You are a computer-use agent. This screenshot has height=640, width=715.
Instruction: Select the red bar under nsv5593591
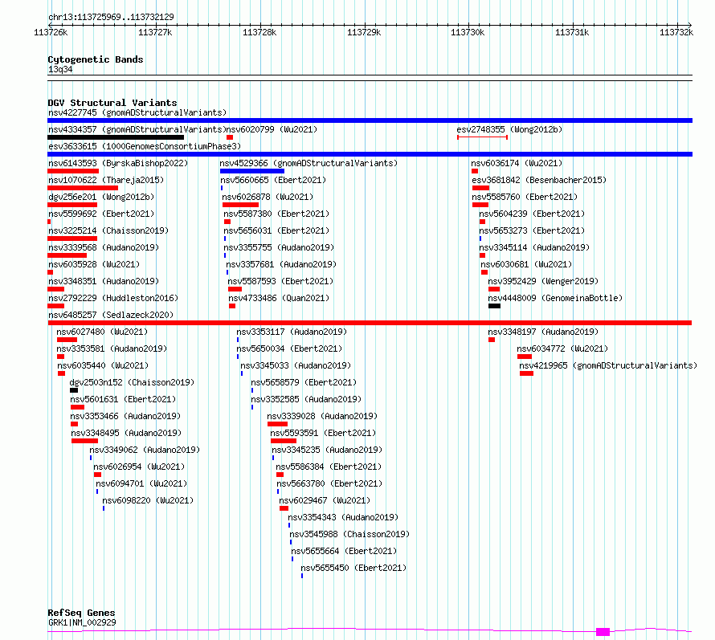tap(283, 441)
